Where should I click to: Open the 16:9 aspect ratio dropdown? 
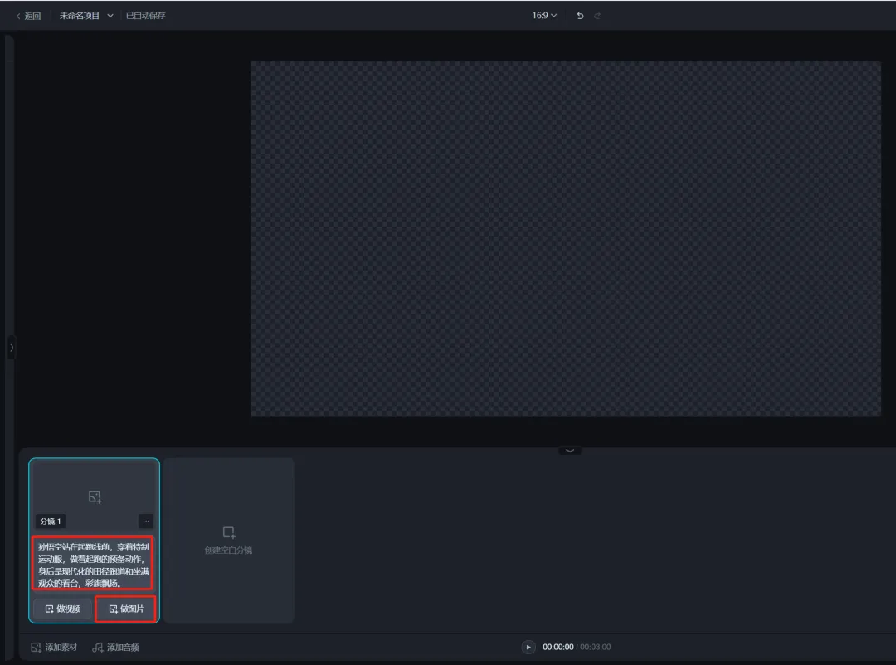tap(544, 16)
